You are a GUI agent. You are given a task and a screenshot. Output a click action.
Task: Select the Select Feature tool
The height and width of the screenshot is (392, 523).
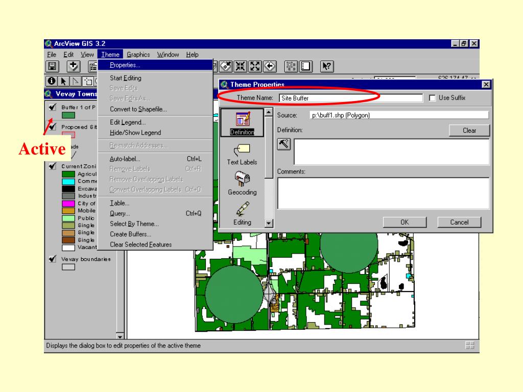coord(88,81)
